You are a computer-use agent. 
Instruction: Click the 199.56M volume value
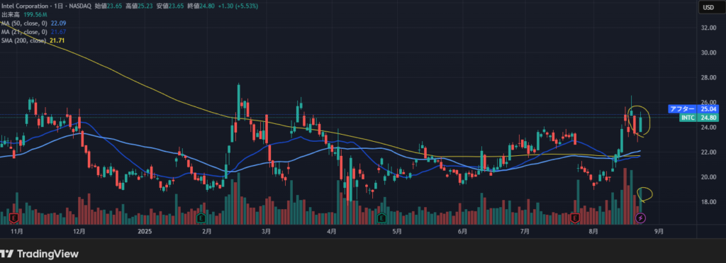[35, 15]
